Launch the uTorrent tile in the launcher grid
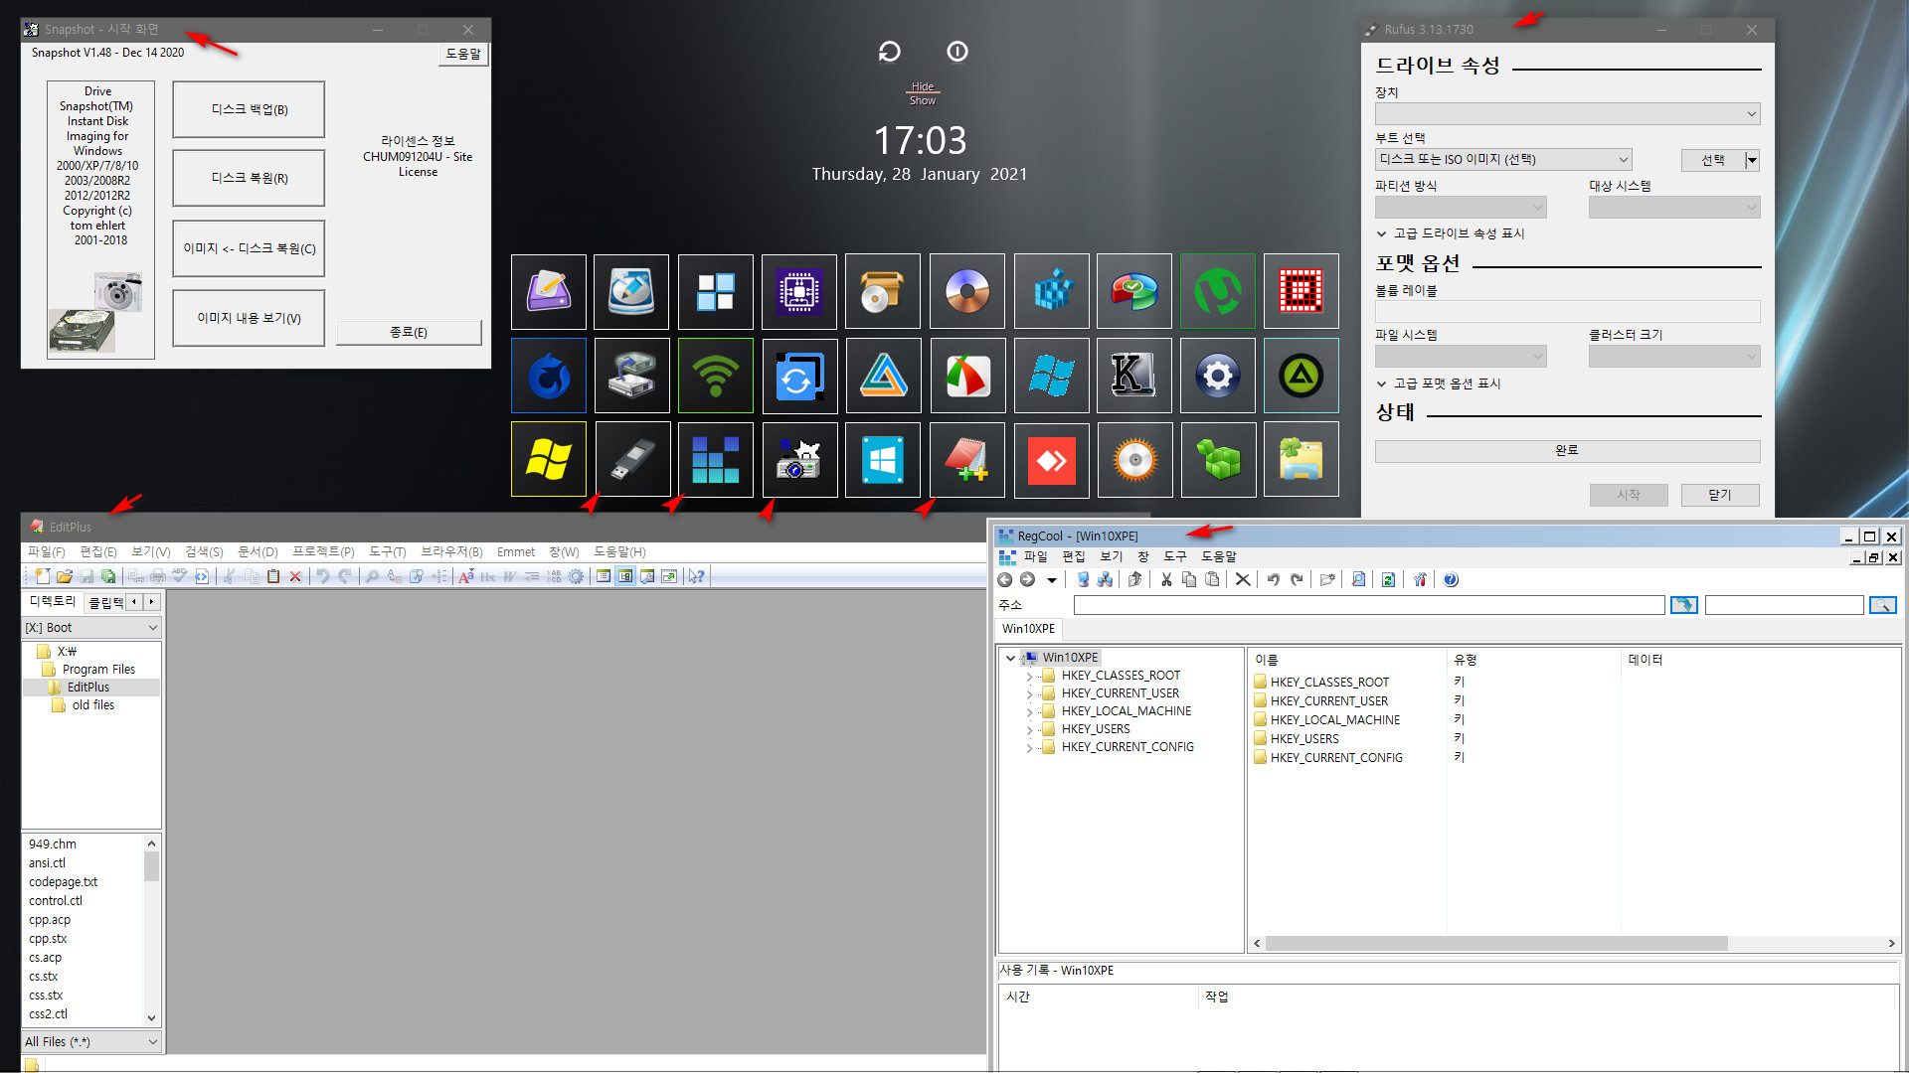This screenshot has width=1909, height=1073. pos(1218,291)
